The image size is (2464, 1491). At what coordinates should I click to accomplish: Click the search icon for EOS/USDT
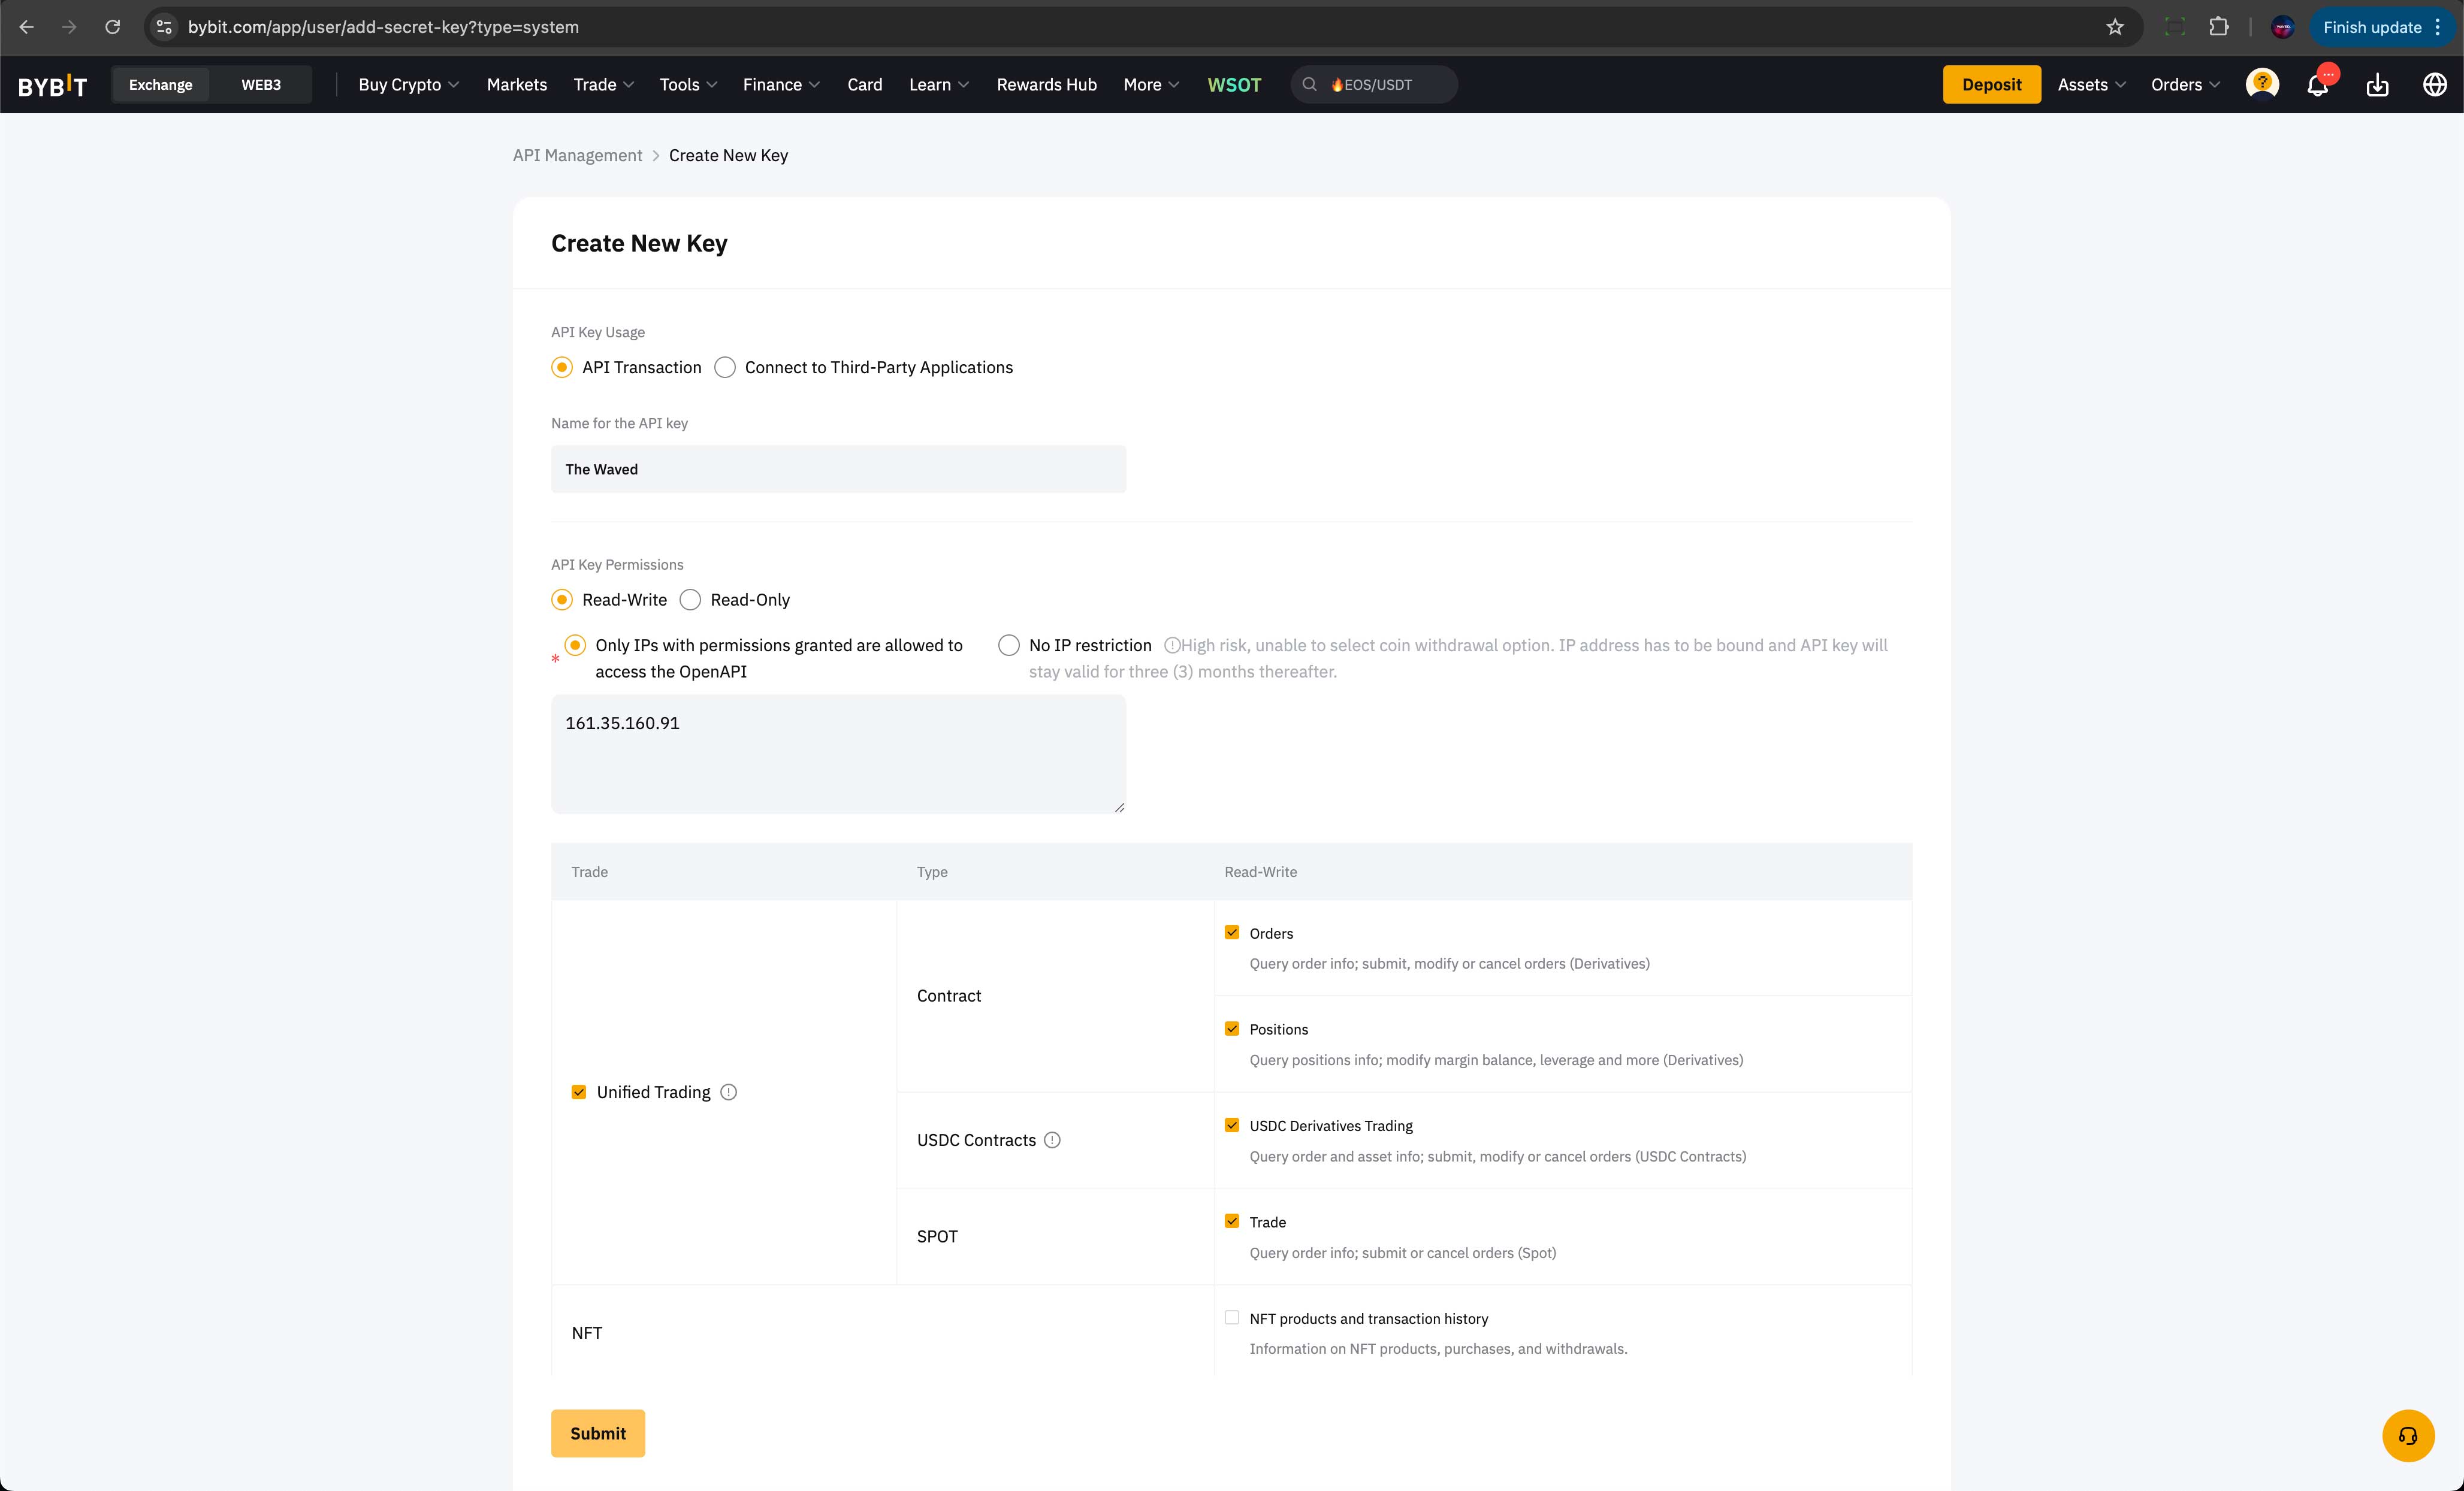(x=1311, y=84)
